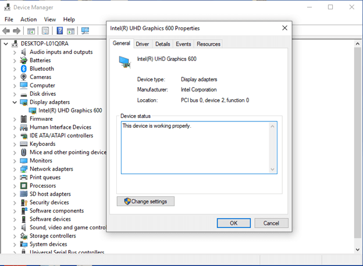Select the Display adapters category icon
The image size is (363, 266).
coord(24,102)
